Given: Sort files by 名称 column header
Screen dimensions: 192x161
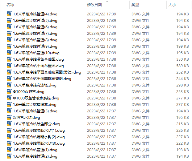Looking at the screenshot, I should click(10, 5).
